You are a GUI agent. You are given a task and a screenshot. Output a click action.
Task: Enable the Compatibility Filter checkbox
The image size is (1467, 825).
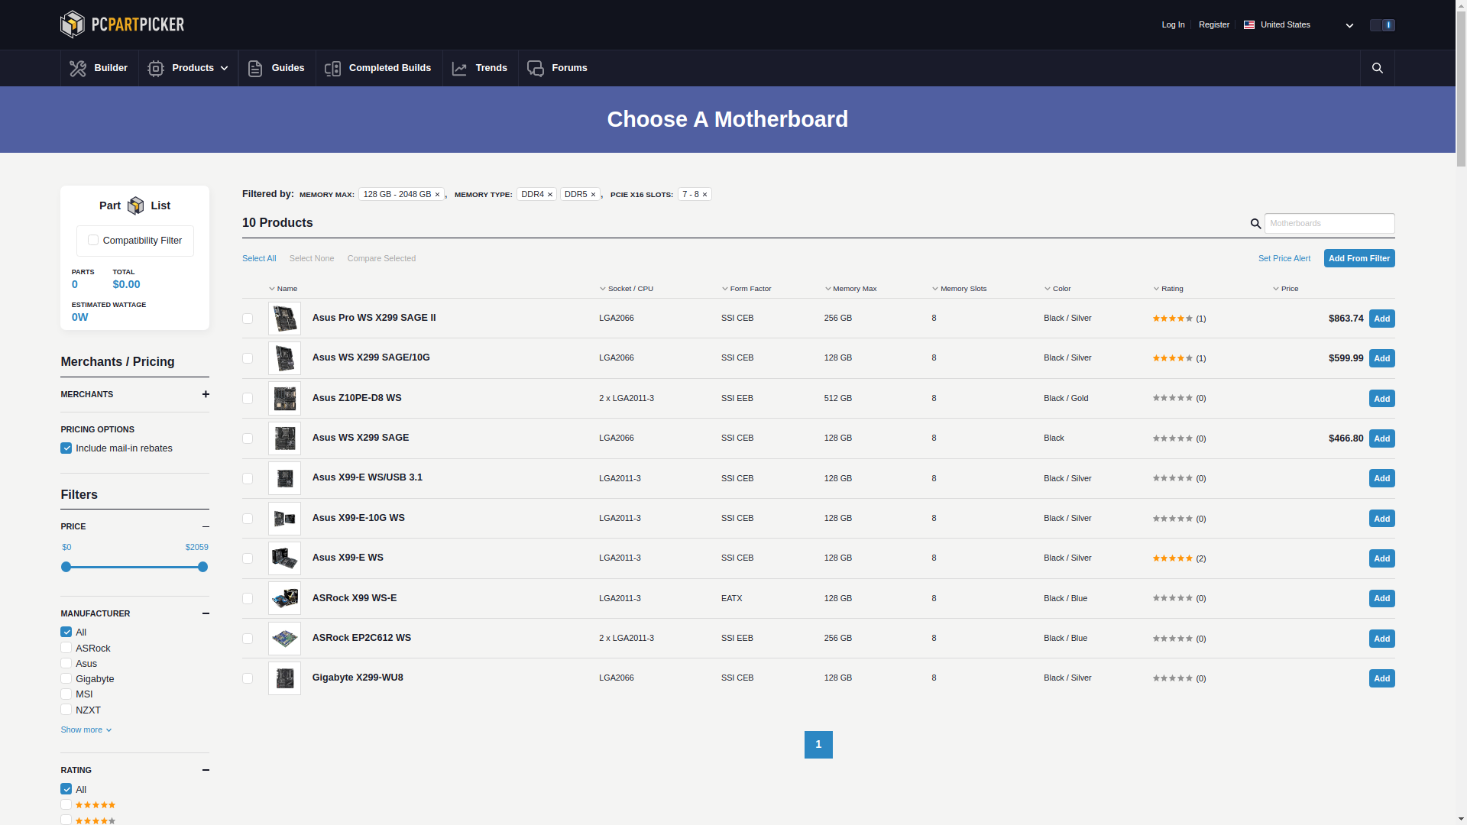coord(93,240)
